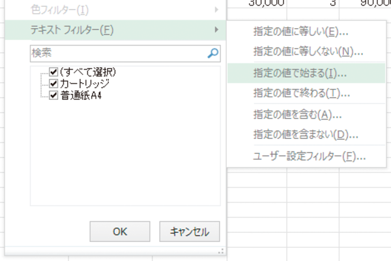The width and height of the screenshot is (391, 261).
Task: Click the OK button
Action: point(120,232)
